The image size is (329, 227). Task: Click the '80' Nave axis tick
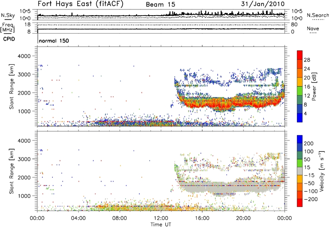tap(294, 25)
